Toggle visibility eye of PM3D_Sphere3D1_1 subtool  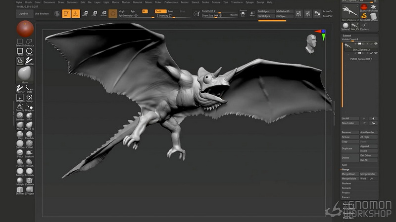click(376, 53)
